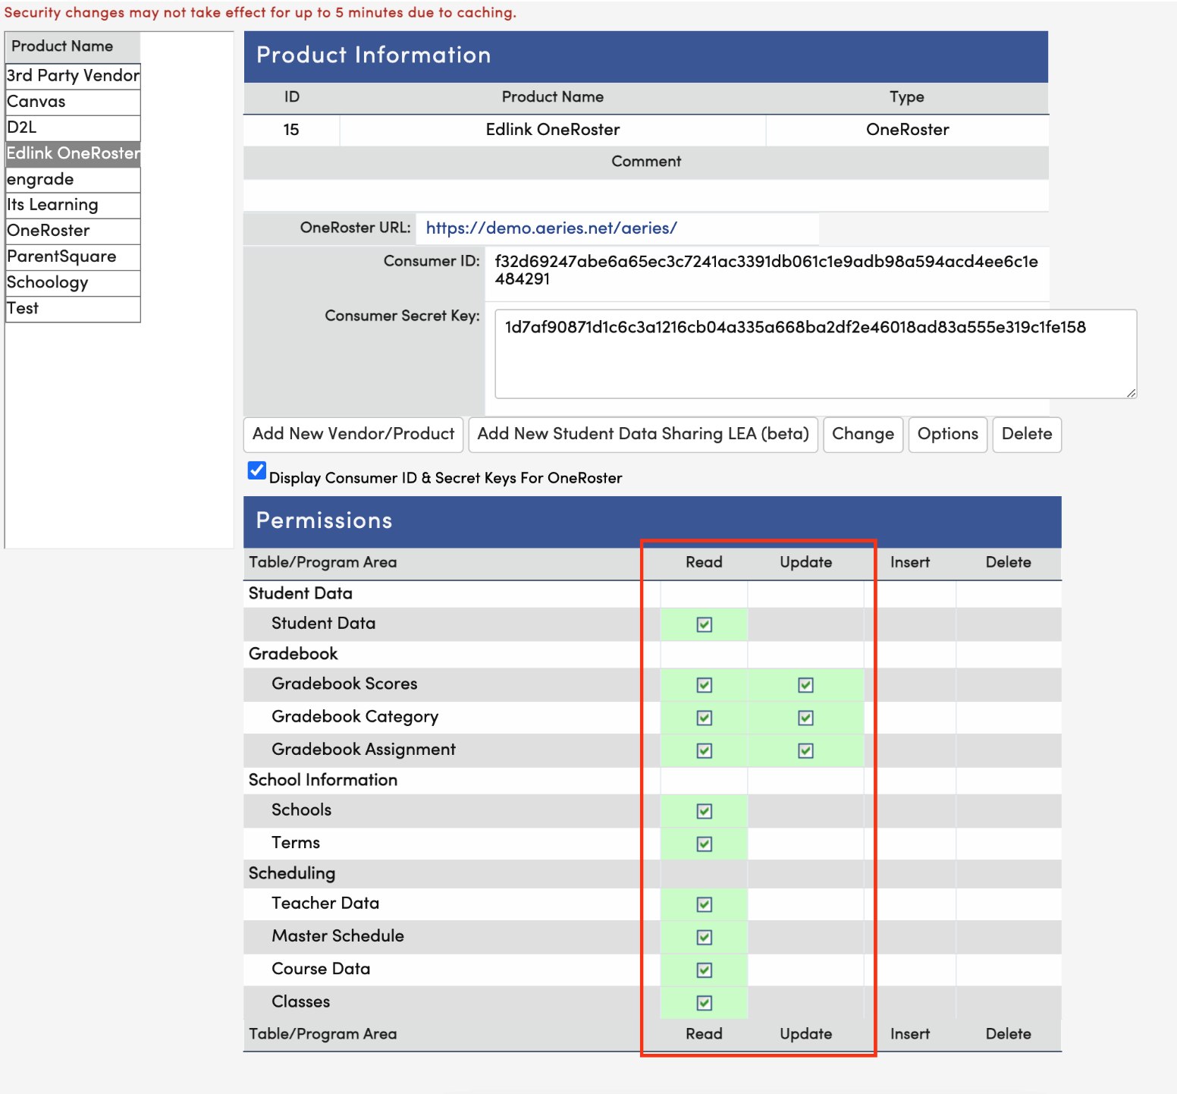Select ParentSquare in product list
The width and height of the screenshot is (1177, 1094).
coord(73,256)
